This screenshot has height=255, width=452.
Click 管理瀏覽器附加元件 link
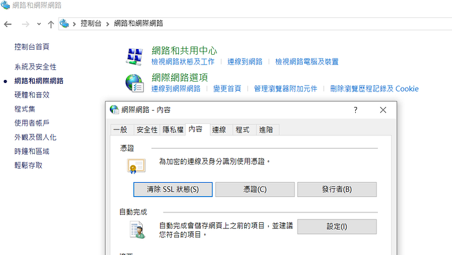tap(285, 89)
